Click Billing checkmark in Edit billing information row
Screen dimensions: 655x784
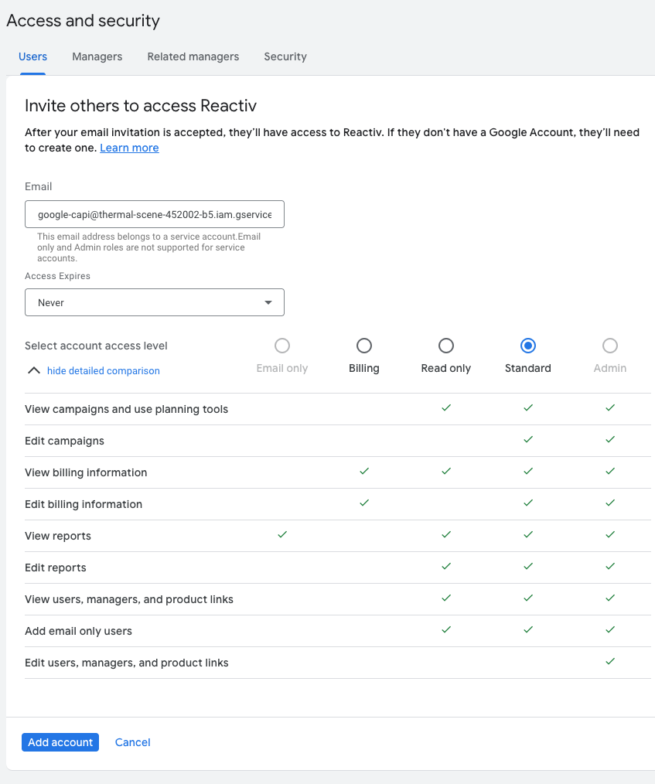tap(363, 503)
